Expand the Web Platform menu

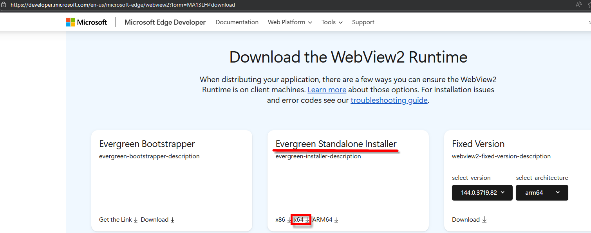(x=290, y=22)
